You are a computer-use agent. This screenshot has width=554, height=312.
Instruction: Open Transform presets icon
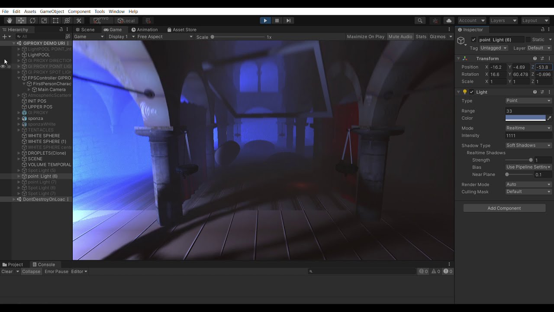pyautogui.click(x=542, y=58)
